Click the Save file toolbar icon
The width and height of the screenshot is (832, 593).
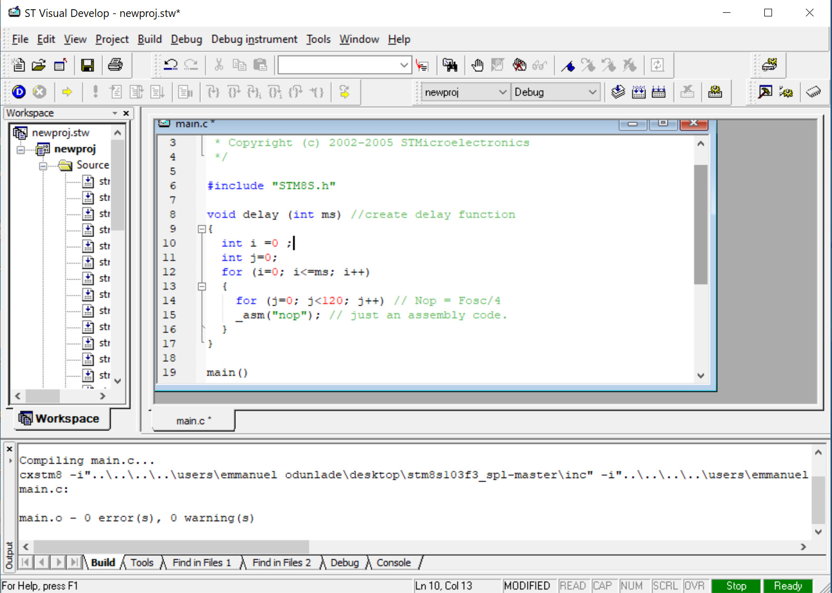click(88, 65)
